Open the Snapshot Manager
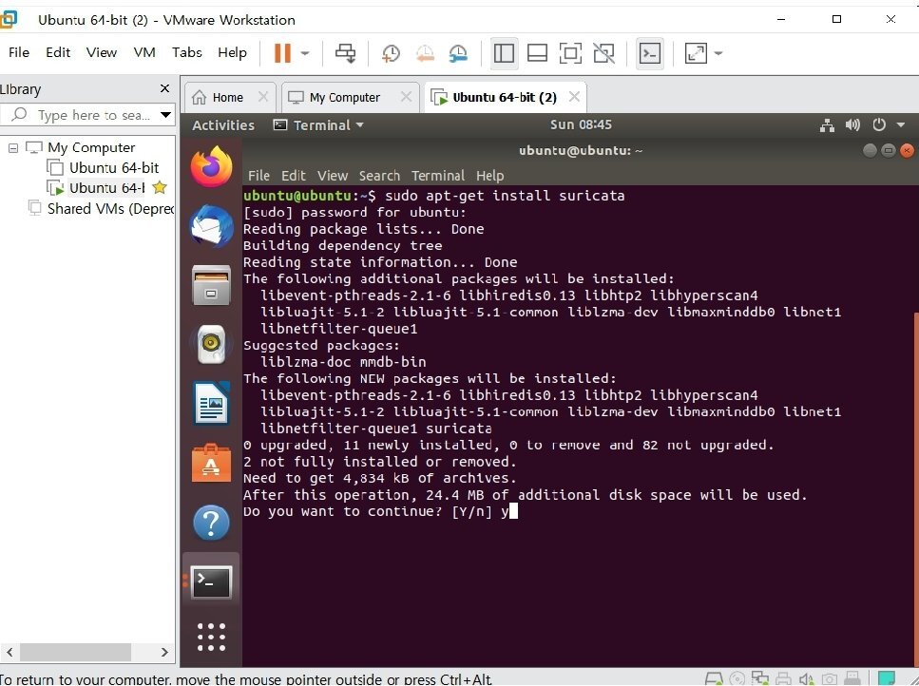919x686 pixels. point(458,53)
